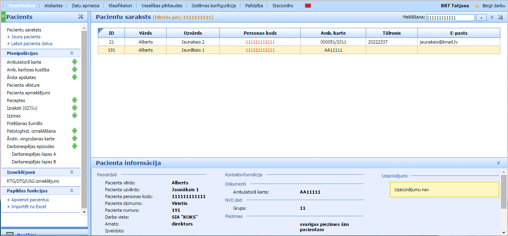
Task: Open tools icon at right of patient list header
Action: click(x=501, y=17)
